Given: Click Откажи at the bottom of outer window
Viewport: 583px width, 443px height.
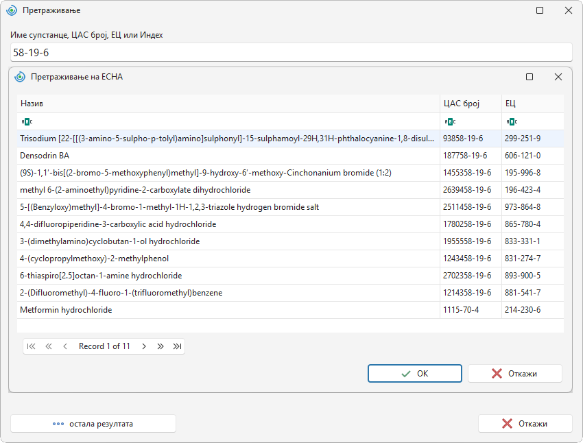Looking at the screenshot, I should 525,424.
